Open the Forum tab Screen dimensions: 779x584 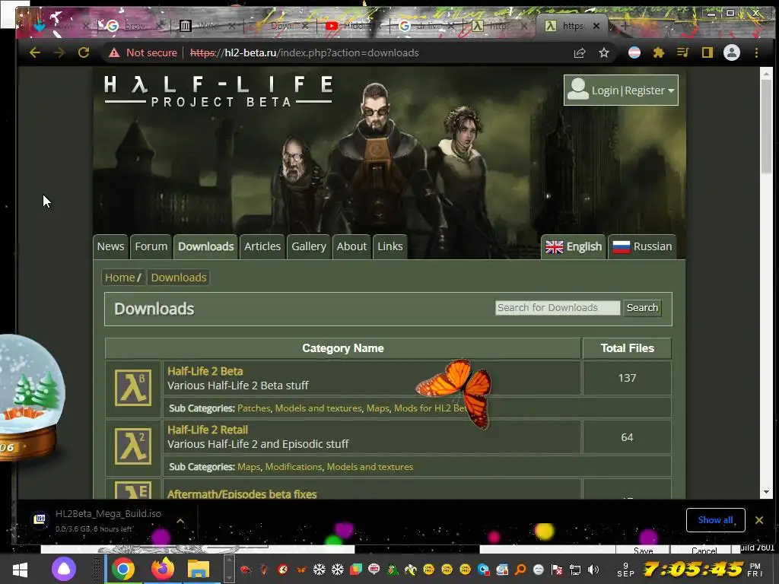(x=151, y=246)
